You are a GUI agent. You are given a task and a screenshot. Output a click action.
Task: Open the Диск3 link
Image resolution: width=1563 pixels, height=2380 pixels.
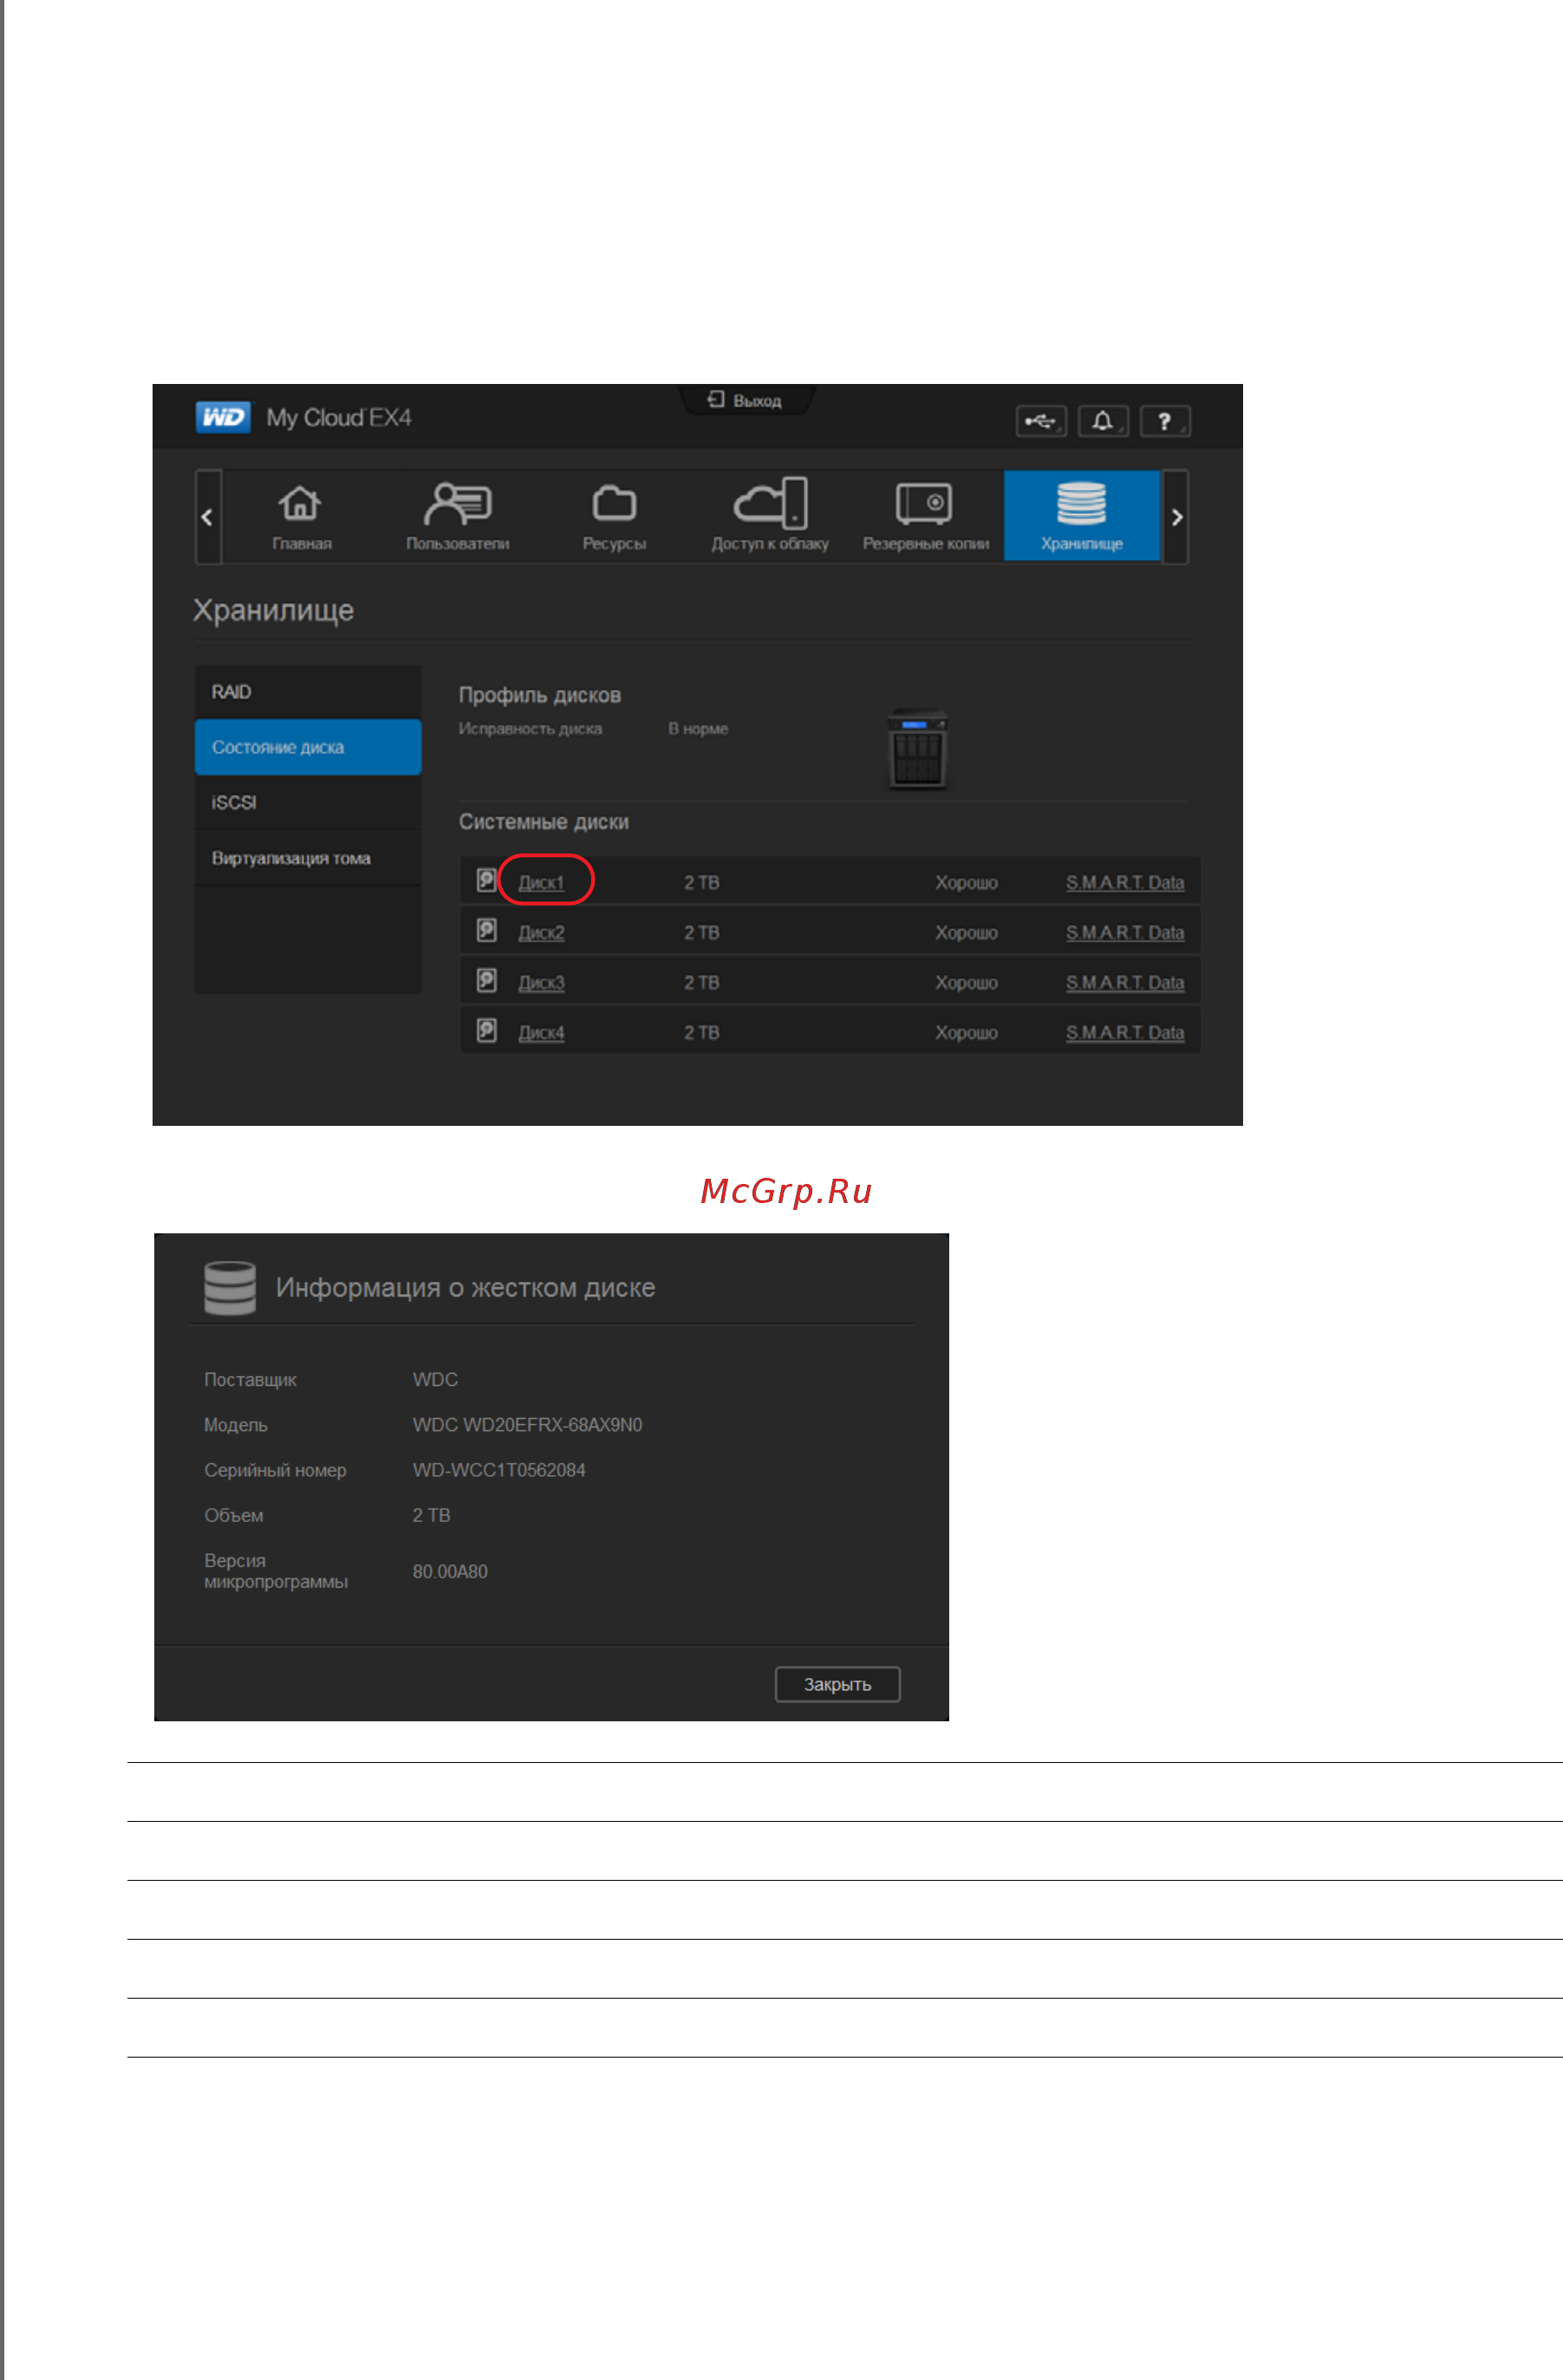541,982
